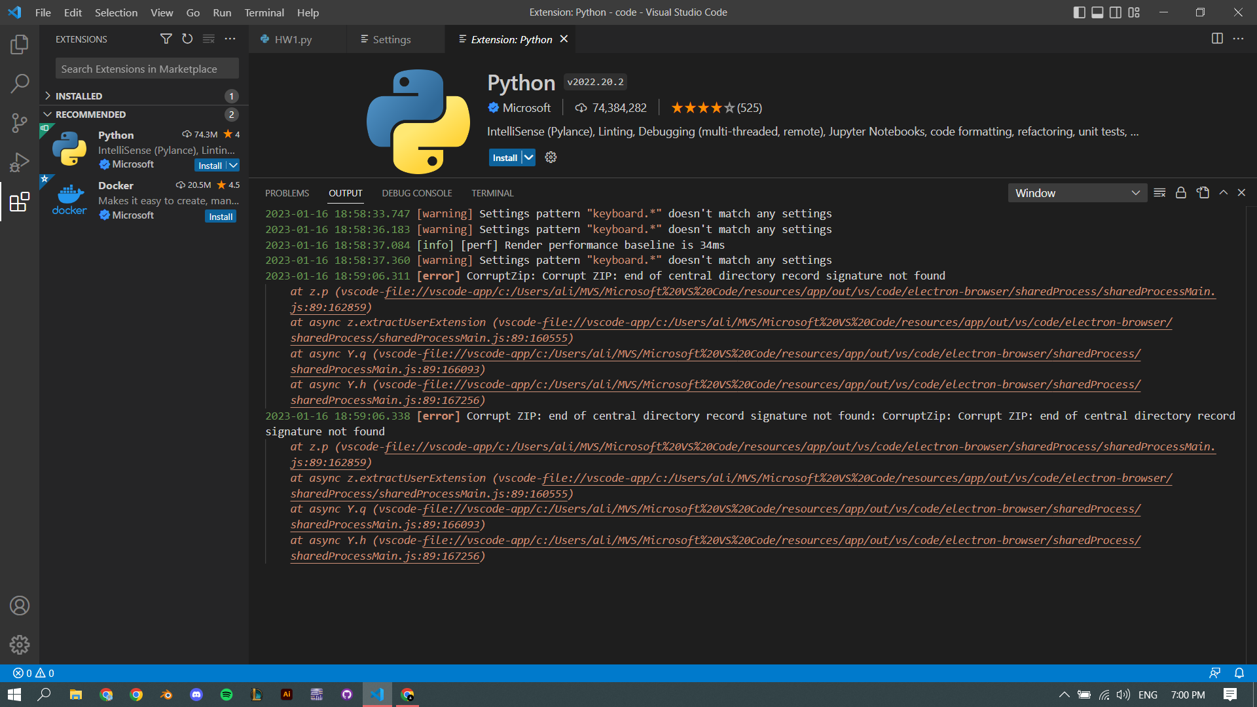Open the Window output channel dropdown
Screen dimensions: 1257x707
coord(1077,192)
